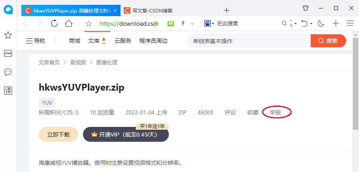Click the 举报 report link

(x=275, y=112)
